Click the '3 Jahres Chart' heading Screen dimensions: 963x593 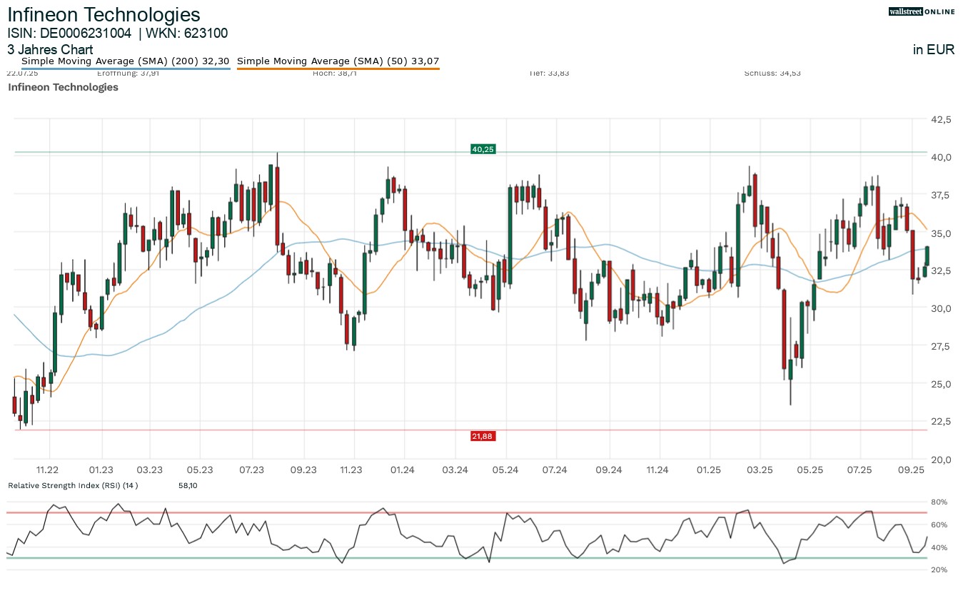pos(50,50)
